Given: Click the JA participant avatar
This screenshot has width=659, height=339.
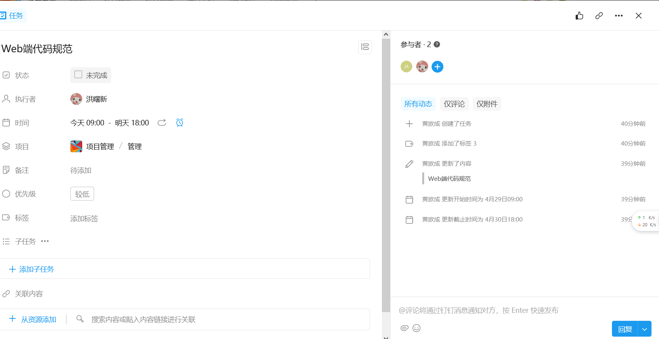Looking at the screenshot, I should (406, 66).
